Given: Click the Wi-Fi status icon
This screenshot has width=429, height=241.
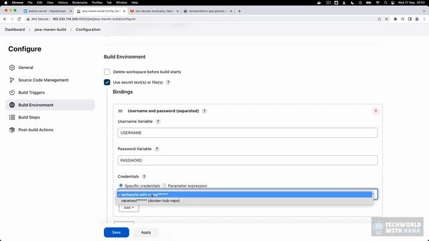Looking at the screenshot, I should click(x=377, y=3).
